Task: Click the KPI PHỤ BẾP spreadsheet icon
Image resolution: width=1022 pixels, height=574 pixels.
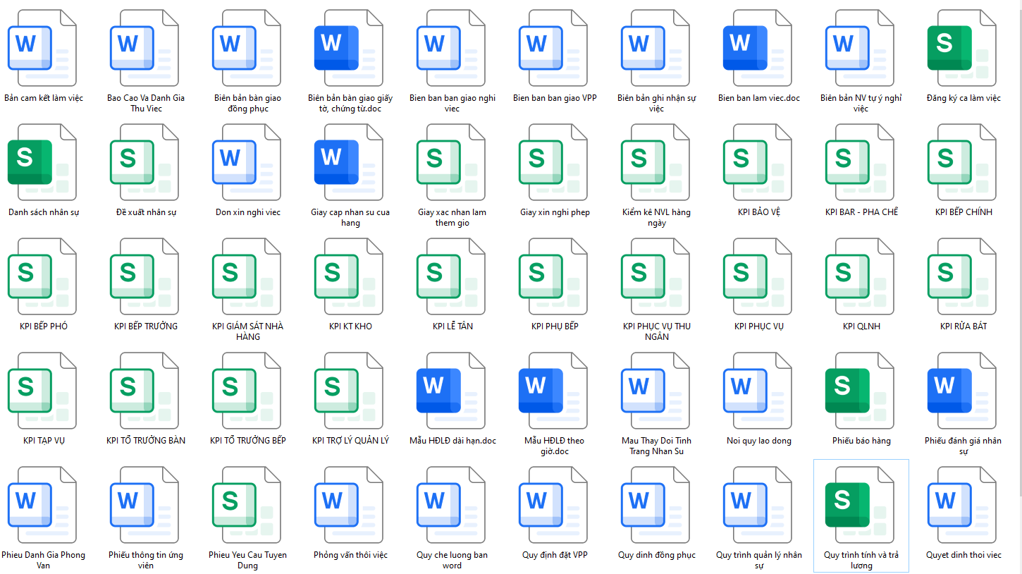Action: pyautogui.click(x=553, y=276)
